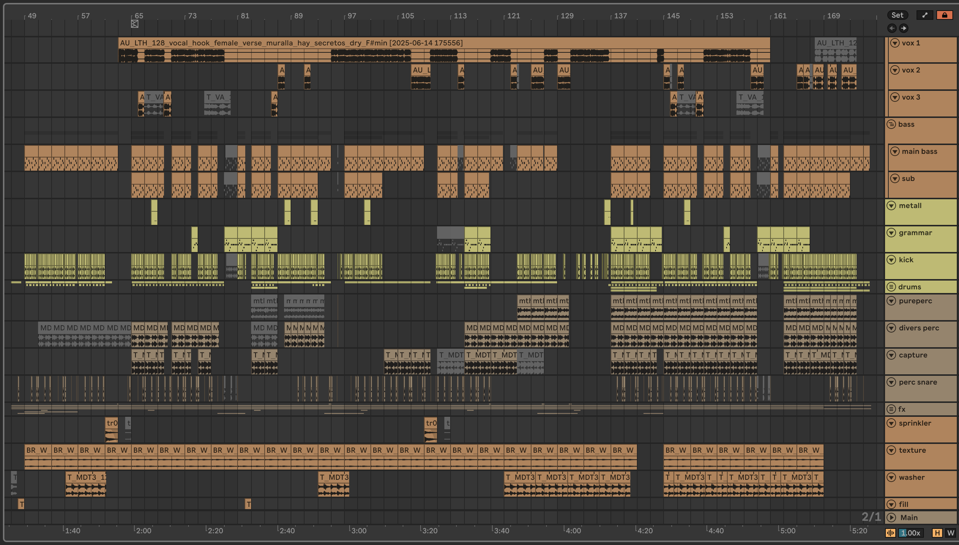Toggle the waveform zoom icon at bottom right
This screenshot has width=959, height=545.
tap(890, 533)
